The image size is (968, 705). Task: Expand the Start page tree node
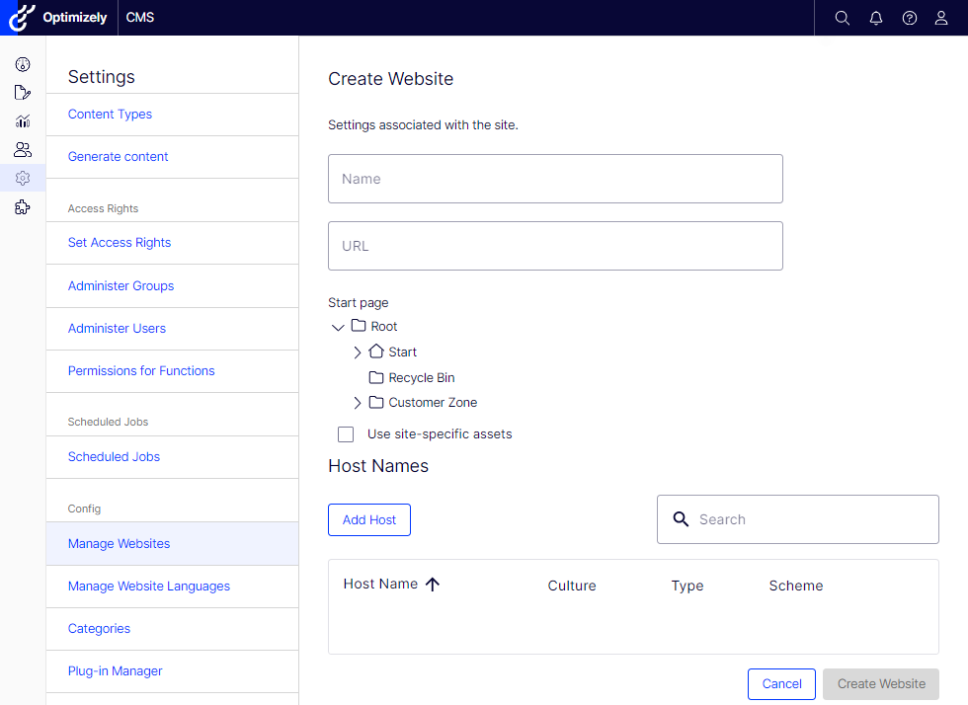(357, 352)
